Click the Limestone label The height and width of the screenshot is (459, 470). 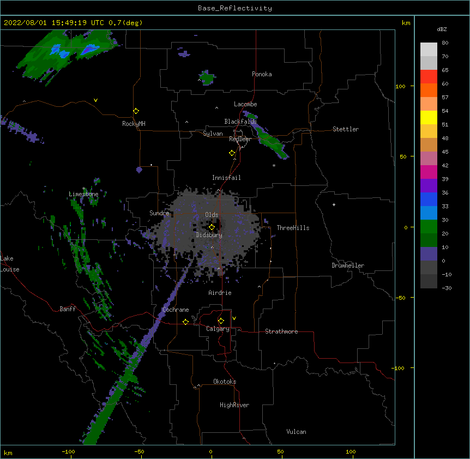click(83, 194)
